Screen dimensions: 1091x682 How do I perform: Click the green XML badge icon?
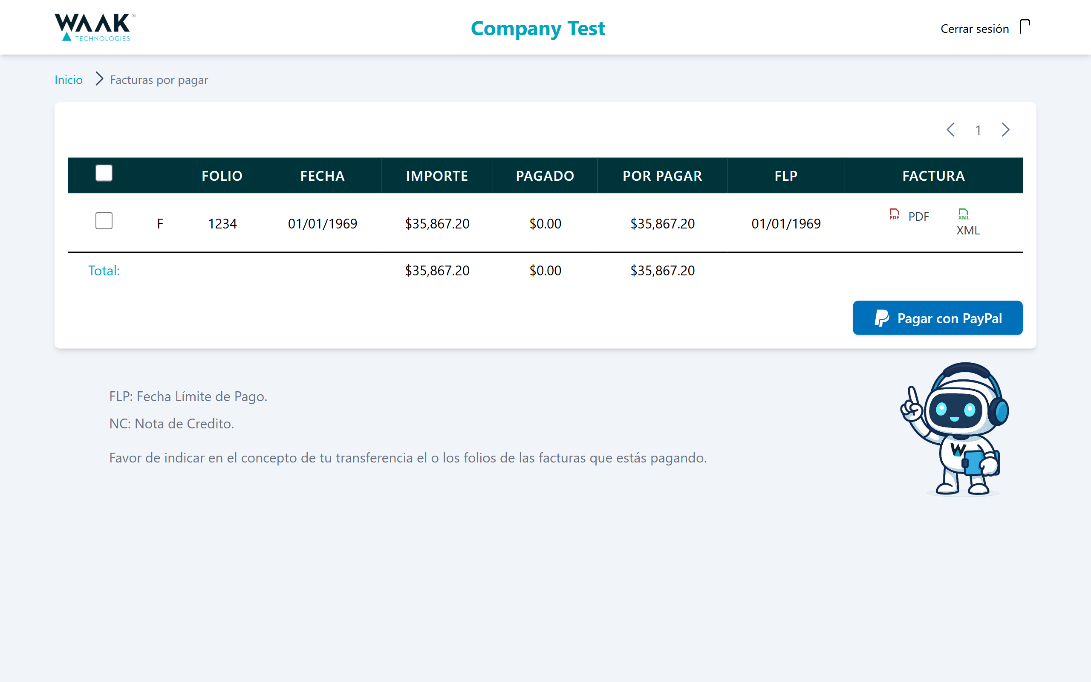pyautogui.click(x=964, y=214)
